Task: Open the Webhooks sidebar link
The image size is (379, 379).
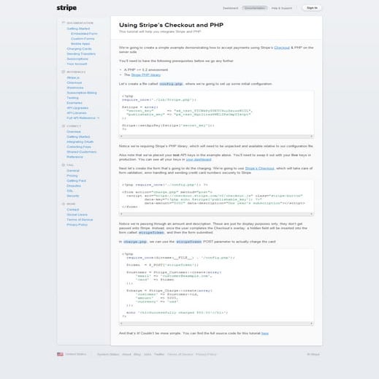Action: (75, 88)
